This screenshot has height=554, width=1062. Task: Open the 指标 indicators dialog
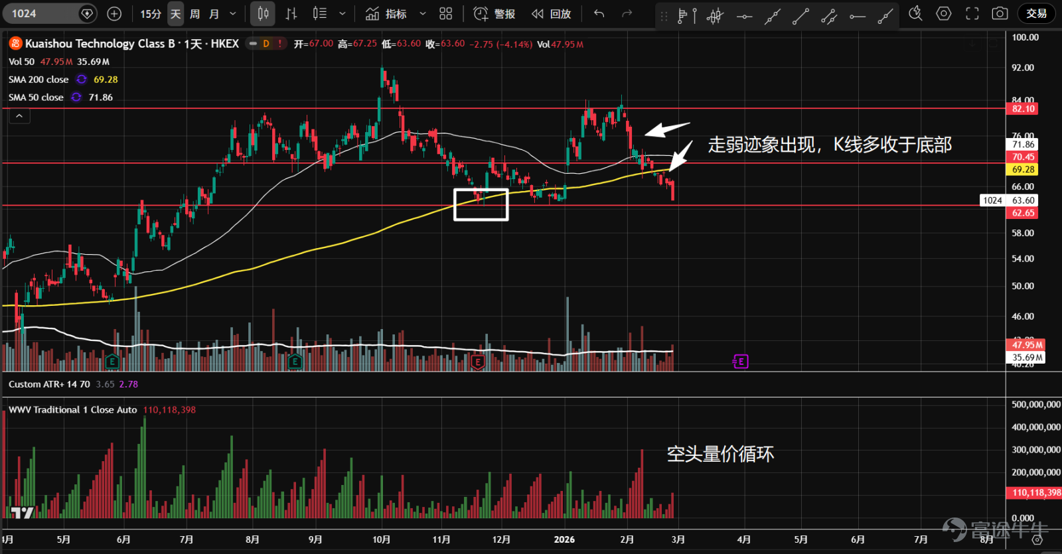pos(386,13)
